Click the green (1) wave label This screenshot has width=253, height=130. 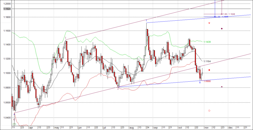[14, 124]
